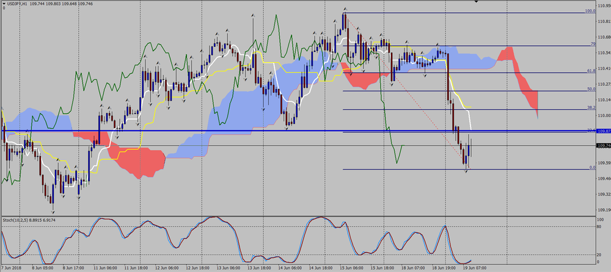Click the 13 Jun 06:00 time label

(227, 268)
